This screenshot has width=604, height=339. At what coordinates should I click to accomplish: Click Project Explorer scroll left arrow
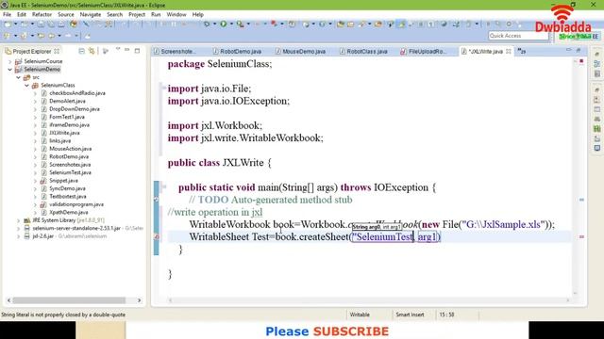tap(8, 300)
